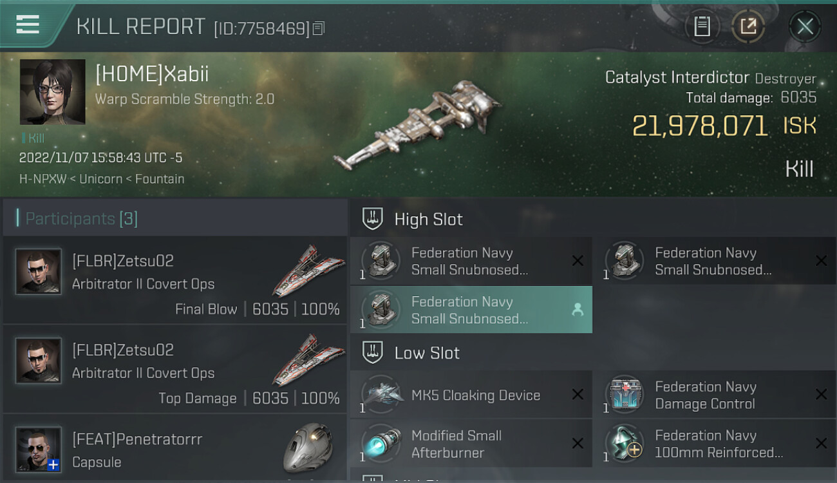837x483 pixels.
Task: Open pilot icon on highlighted weapon
Action: [x=578, y=310]
